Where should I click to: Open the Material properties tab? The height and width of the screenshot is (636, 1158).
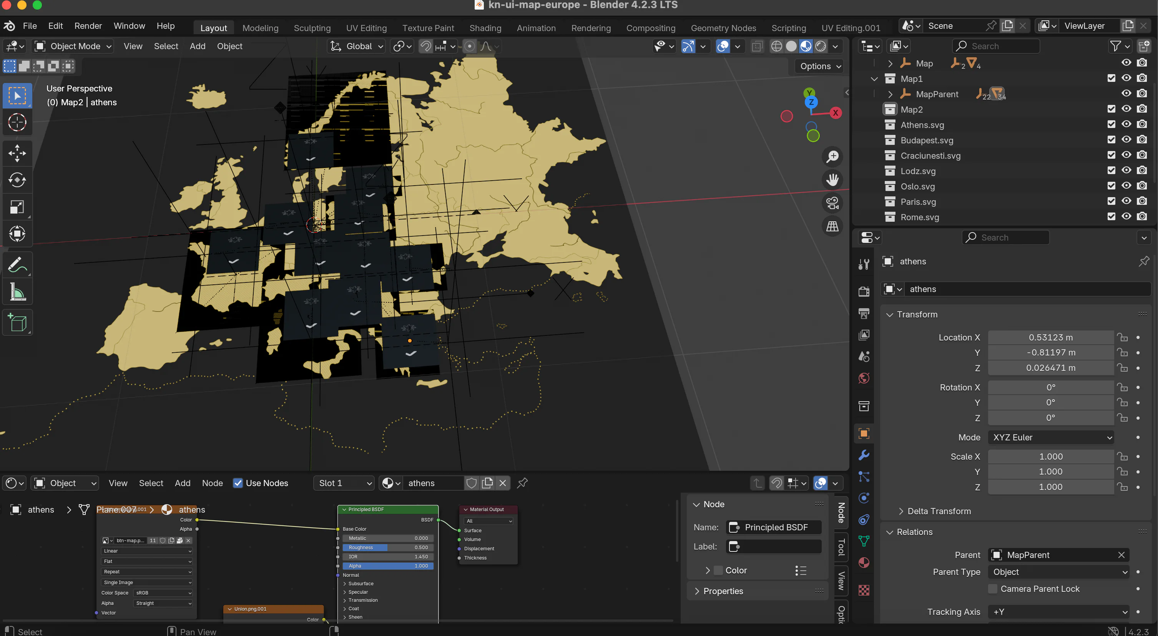[x=864, y=563]
